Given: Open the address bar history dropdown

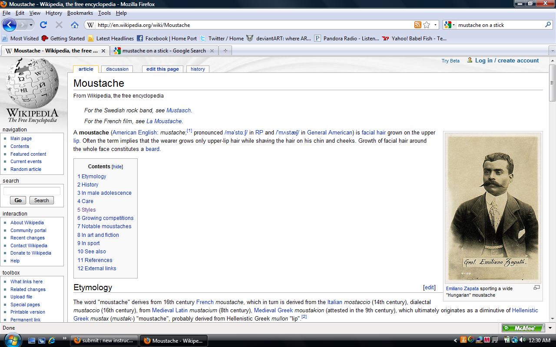Looking at the screenshot, I should [435, 25].
